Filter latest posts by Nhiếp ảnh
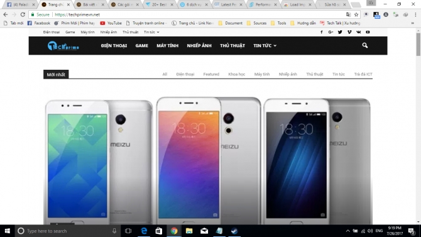This screenshot has height=237, width=421. (x=288, y=74)
